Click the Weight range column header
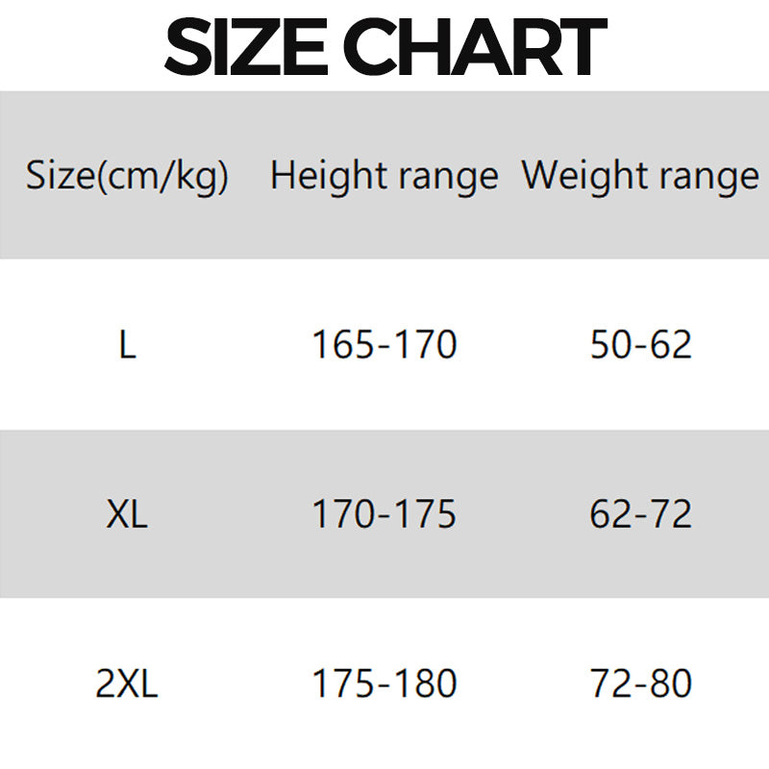 pyautogui.click(x=640, y=176)
